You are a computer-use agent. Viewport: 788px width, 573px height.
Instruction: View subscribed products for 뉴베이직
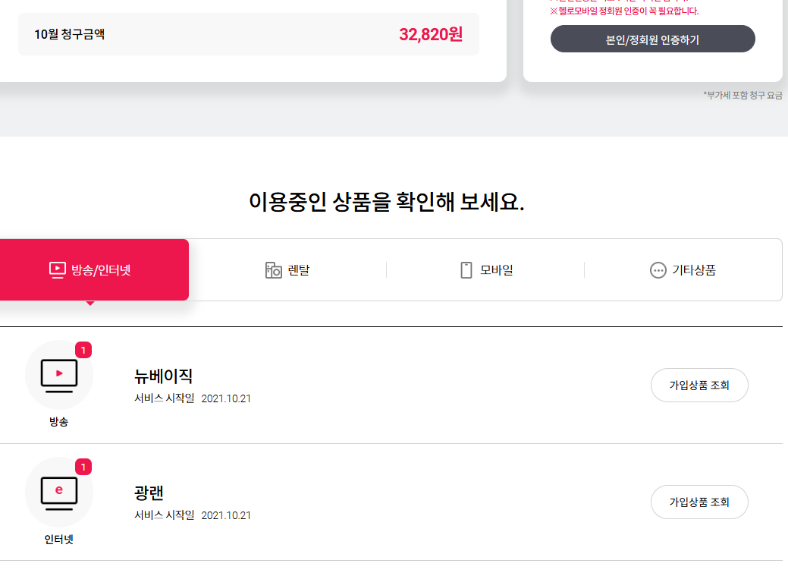[699, 386]
